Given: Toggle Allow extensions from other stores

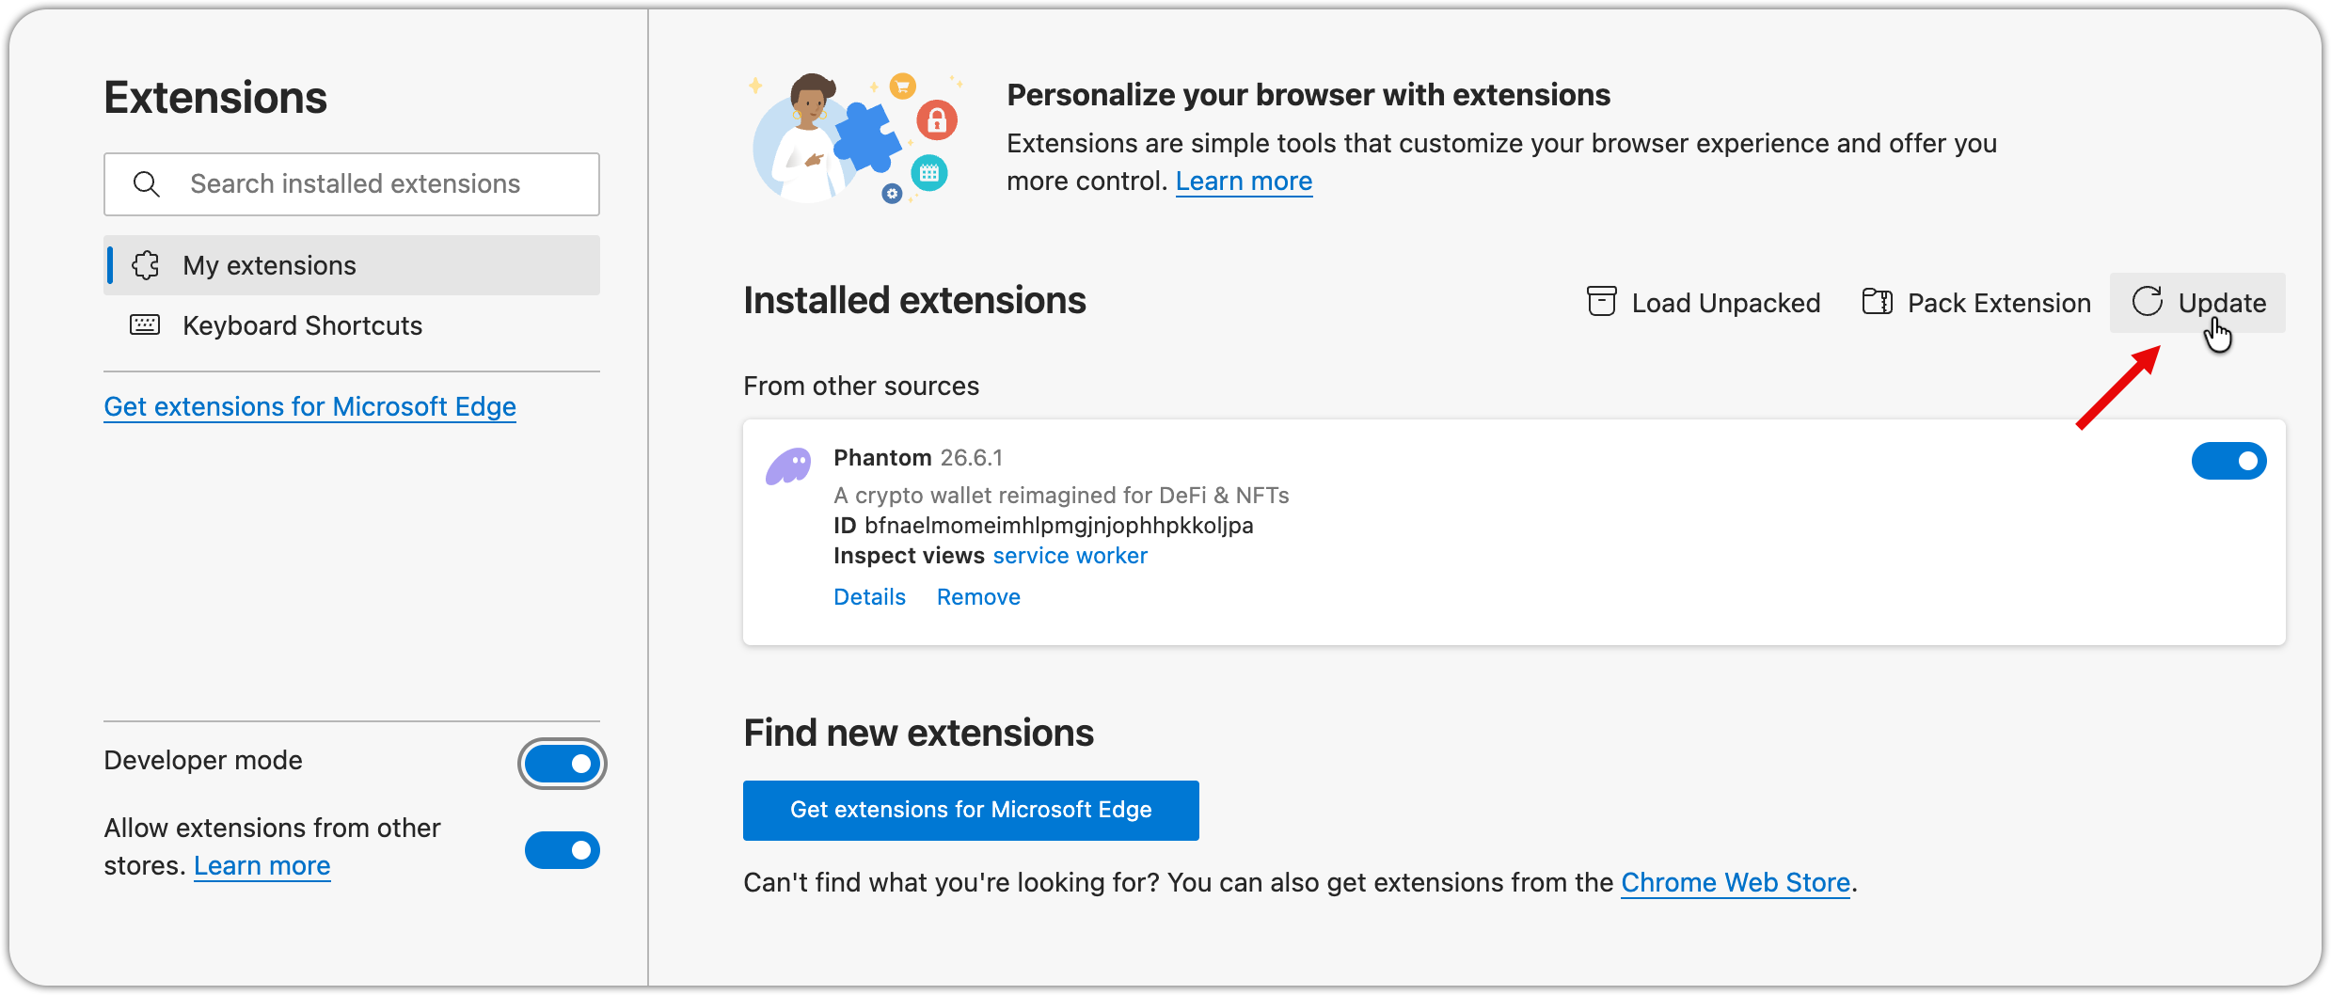Looking at the screenshot, I should coord(562,850).
